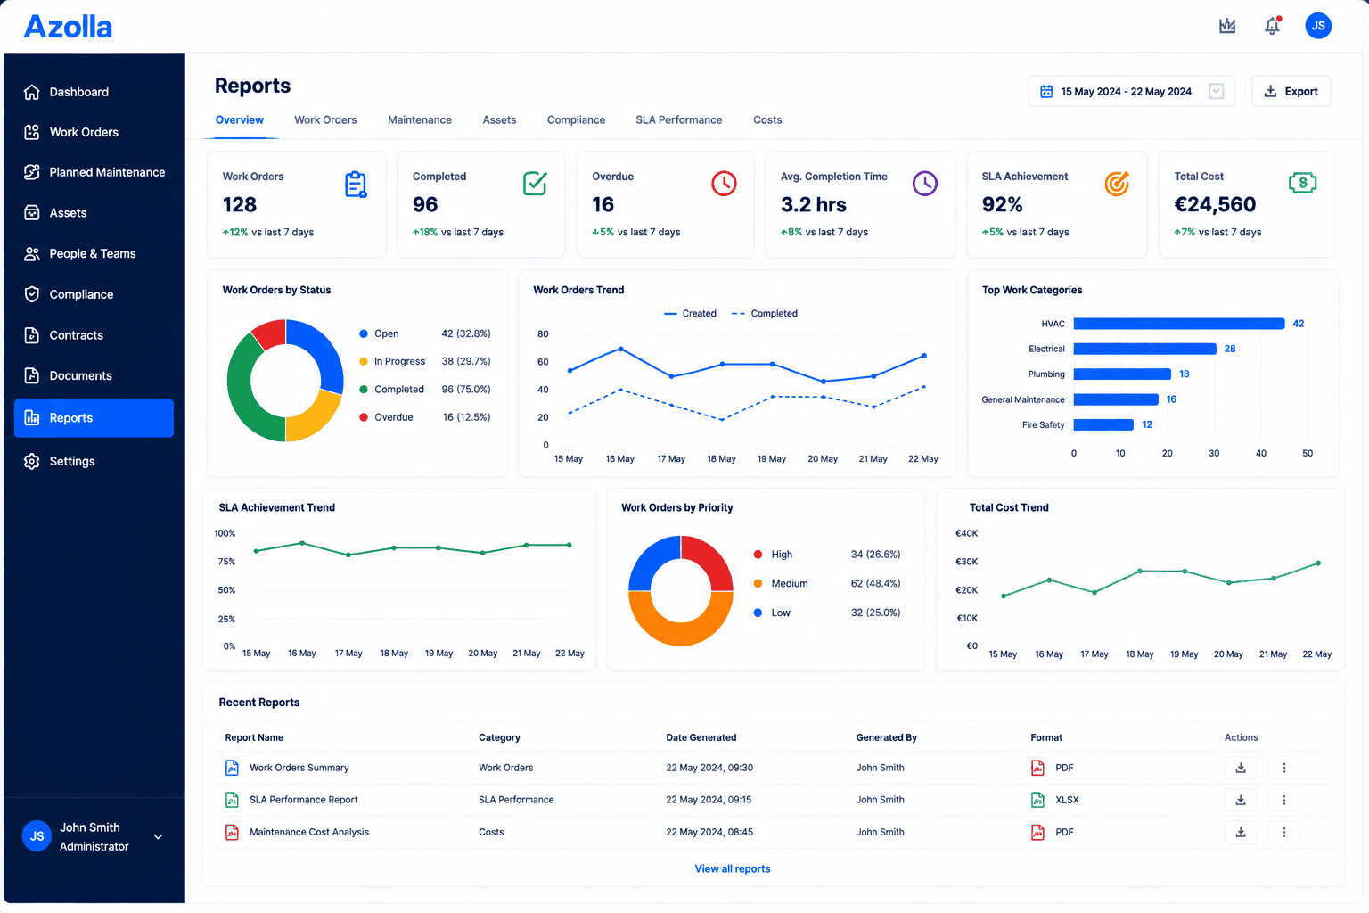Switch to the Costs tab
1369x913 pixels.
(x=767, y=119)
